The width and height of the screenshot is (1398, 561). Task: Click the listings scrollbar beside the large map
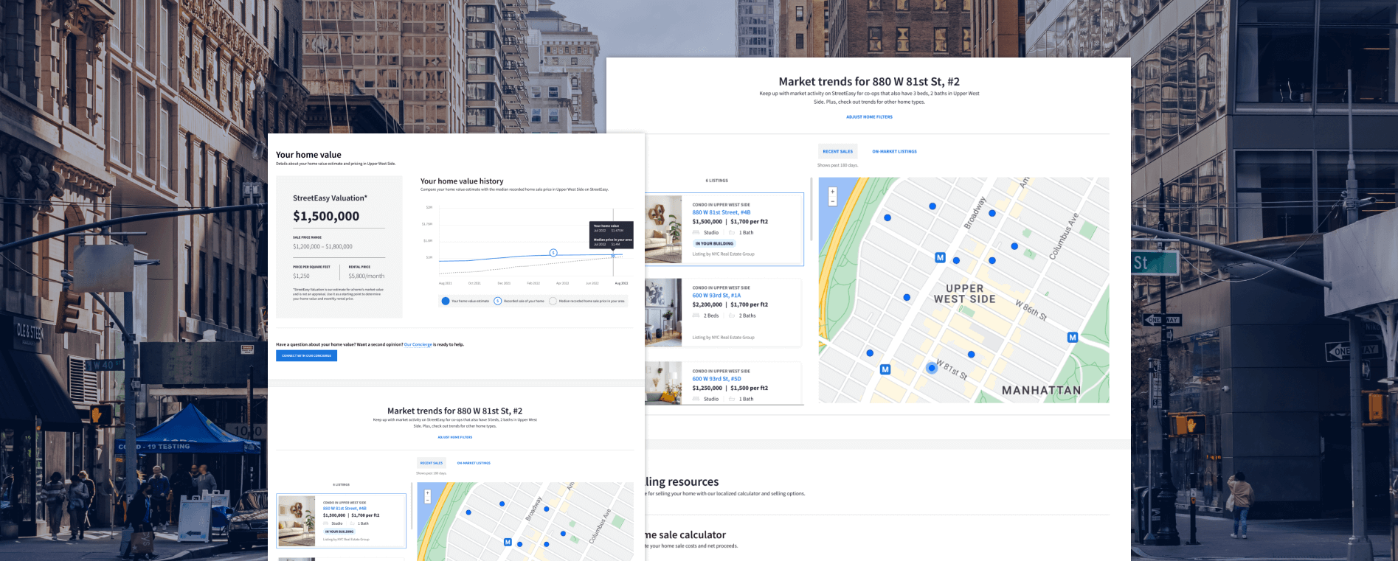click(811, 210)
